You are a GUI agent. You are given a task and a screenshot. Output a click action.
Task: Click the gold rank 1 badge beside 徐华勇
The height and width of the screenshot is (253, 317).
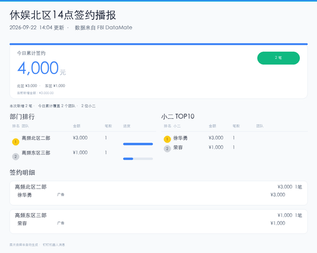click(x=167, y=139)
